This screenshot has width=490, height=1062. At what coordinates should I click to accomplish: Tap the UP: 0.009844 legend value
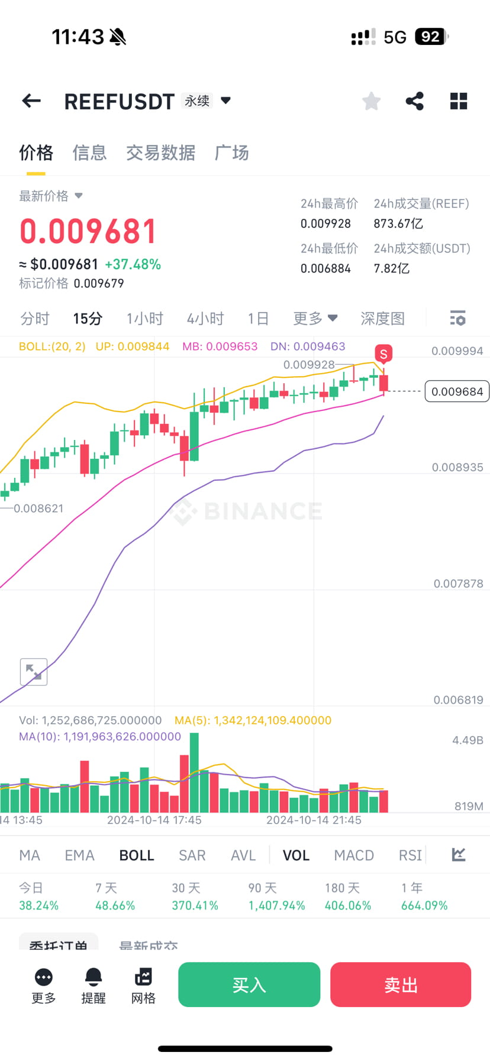coord(133,347)
